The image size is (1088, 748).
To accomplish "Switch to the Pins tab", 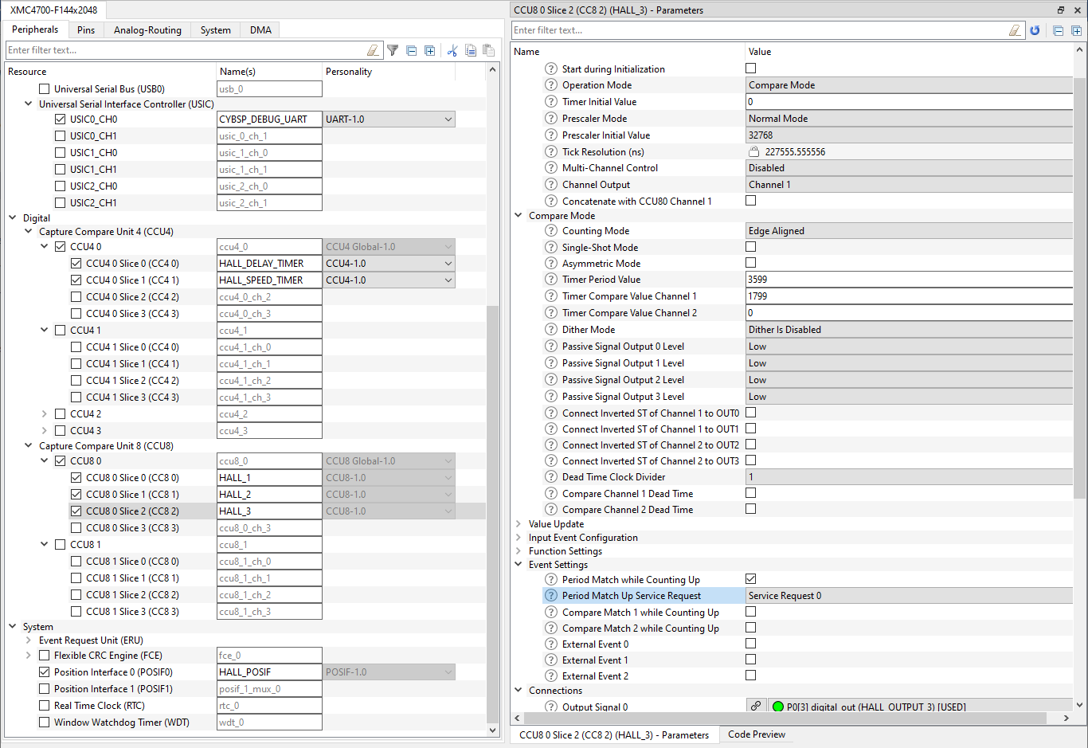I will pyautogui.click(x=86, y=30).
